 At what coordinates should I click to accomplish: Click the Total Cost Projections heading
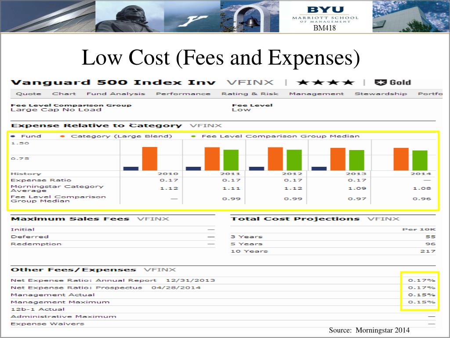[x=295, y=219]
